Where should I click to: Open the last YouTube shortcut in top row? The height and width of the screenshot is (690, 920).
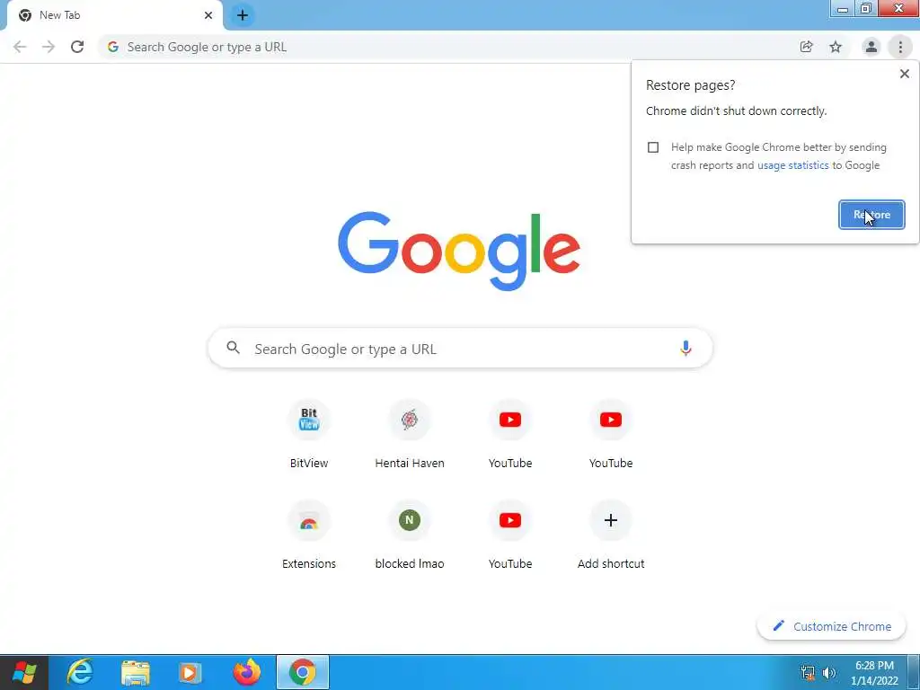pyautogui.click(x=611, y=436)
